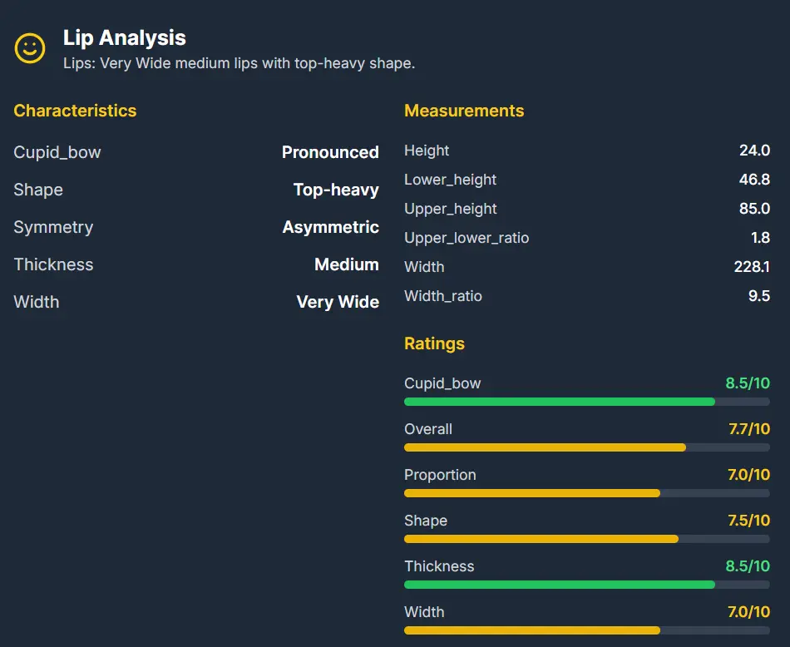Screen dimensions: 790x647
Task: Click the Ratings section heading
Action: [434, 343]
